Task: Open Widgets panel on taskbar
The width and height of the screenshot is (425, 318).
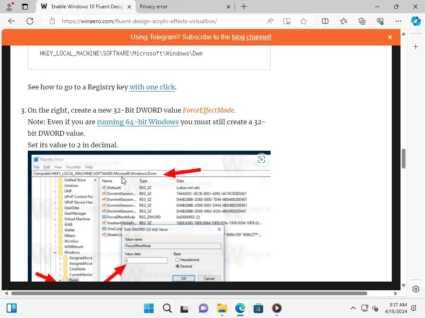Action: (12, 308)
